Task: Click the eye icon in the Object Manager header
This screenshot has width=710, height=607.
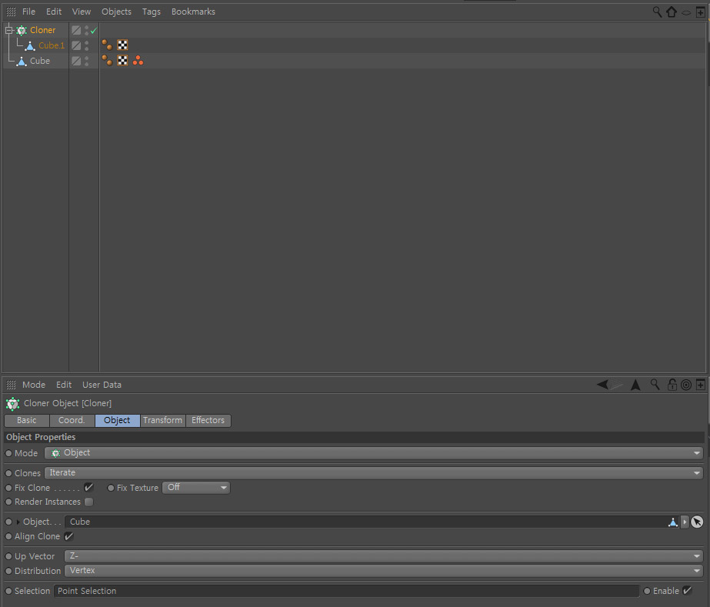Action: (x=686, y=12)
